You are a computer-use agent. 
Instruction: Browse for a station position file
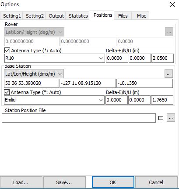[171, 118]
